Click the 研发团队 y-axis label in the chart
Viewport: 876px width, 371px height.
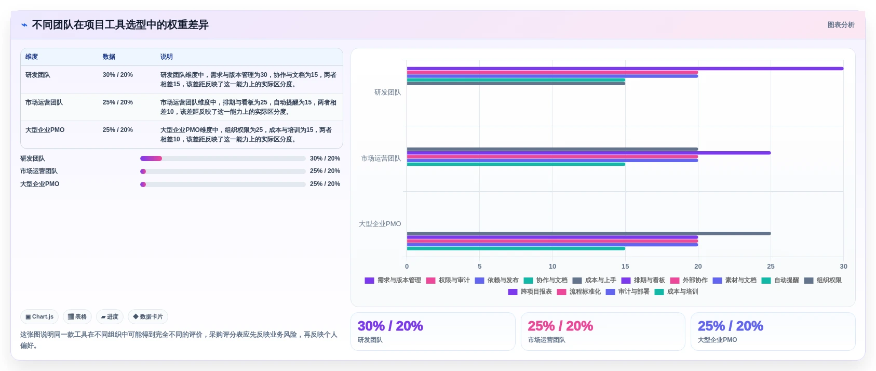pyautogui.click(x=388, y=92)
